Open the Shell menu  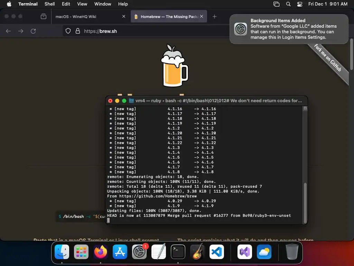pos(49,4)
